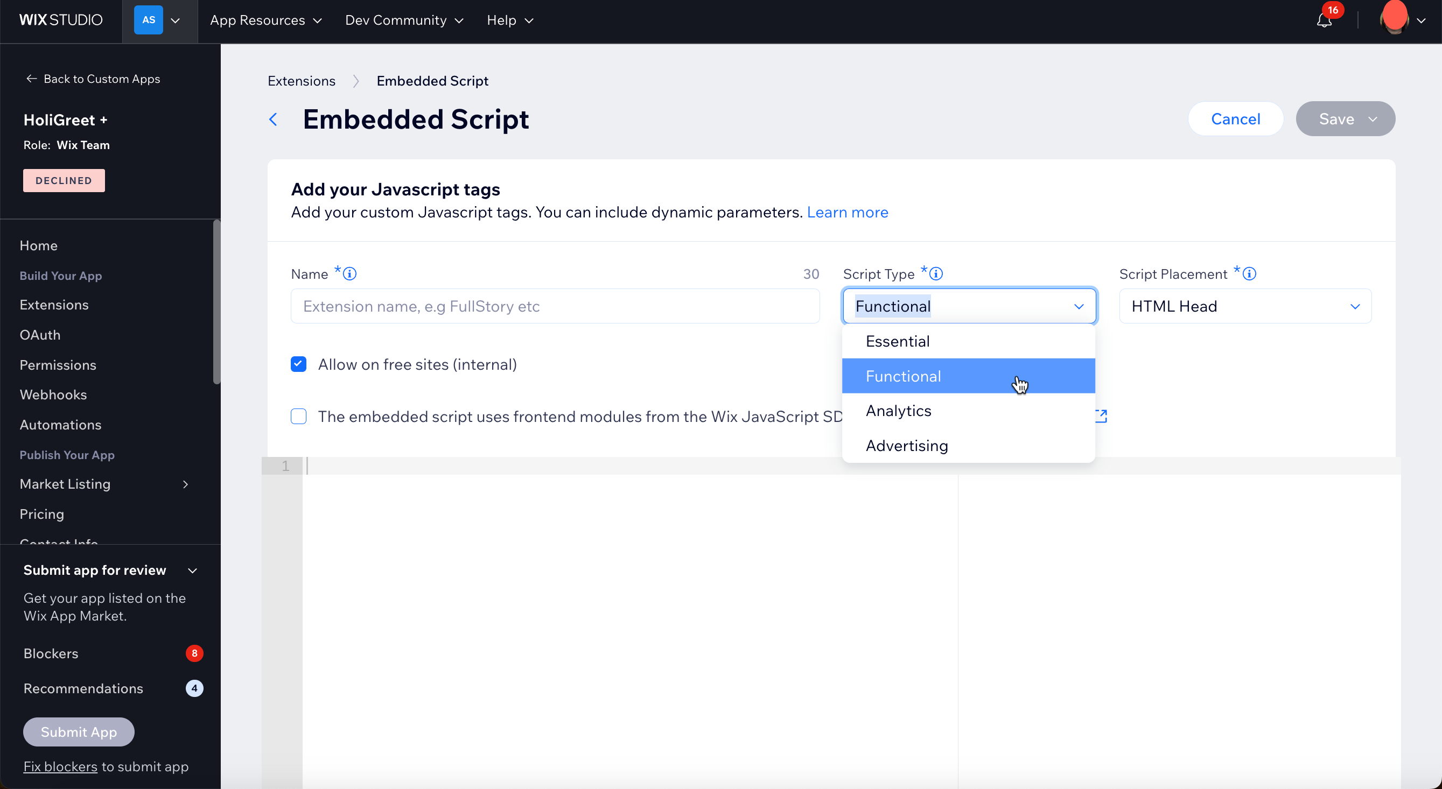Viewport: 1442px width, 789px height.
Task: Click the Save button
Action: [1336, 118]
